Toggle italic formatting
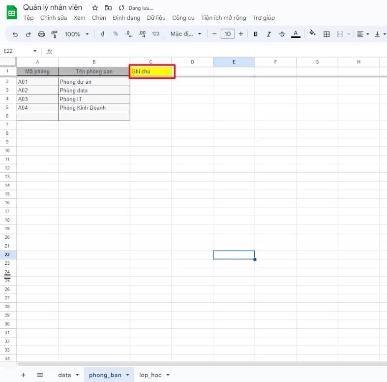This screenshot has width=387, height=382. (269, 34)
